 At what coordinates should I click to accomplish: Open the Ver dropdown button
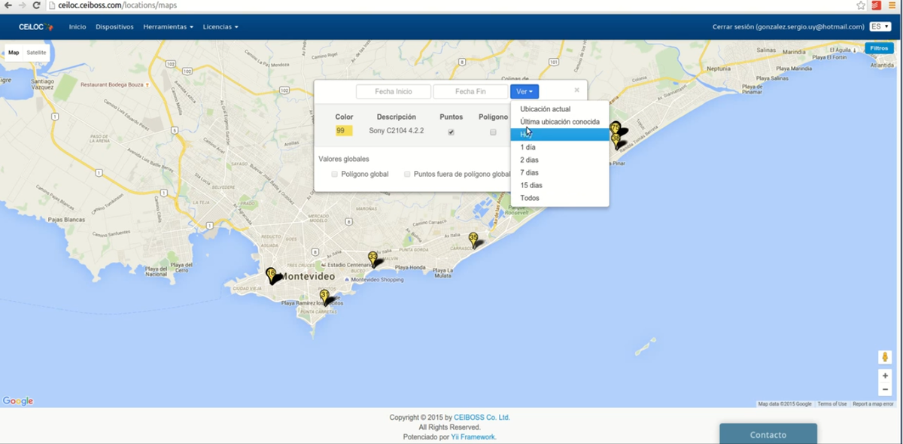click(x=524, y=92)
